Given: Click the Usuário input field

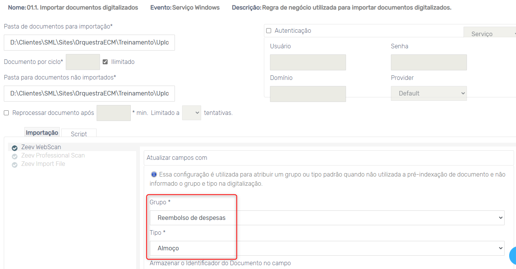Looking at the screenshot, I should click(x=308, y=62).
